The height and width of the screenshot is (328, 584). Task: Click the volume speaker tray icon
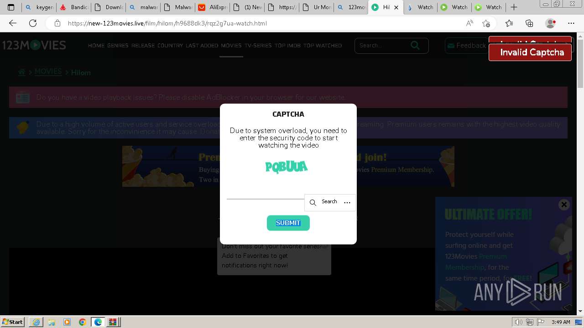(518, 322)
